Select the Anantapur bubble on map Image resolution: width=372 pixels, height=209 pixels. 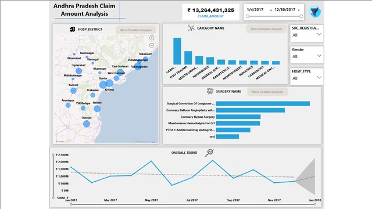click(68, 105)
